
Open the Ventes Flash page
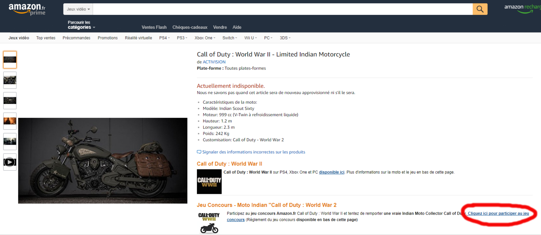(154, 27)
